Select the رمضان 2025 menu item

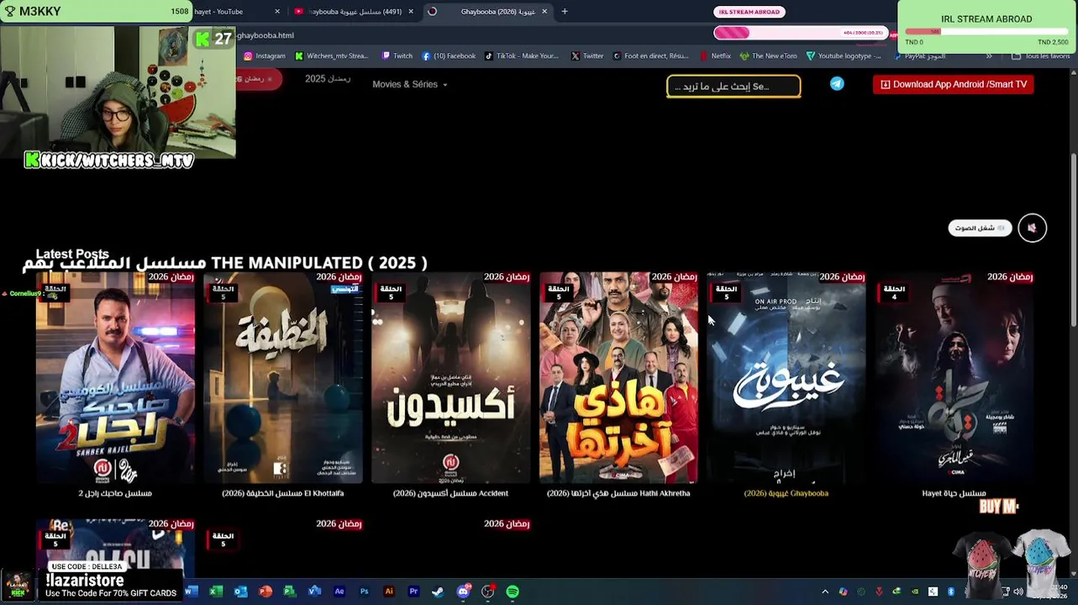point(328,78)
